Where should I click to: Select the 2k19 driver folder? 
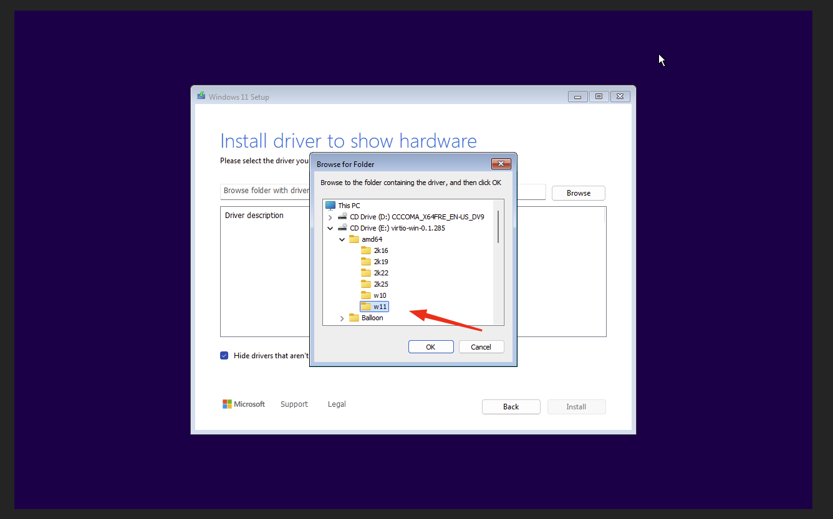pos(381,261)
